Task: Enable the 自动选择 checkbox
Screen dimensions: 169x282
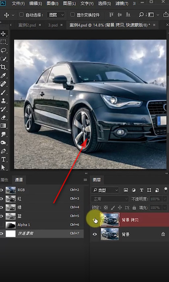Action: click(x=21, y=15)
